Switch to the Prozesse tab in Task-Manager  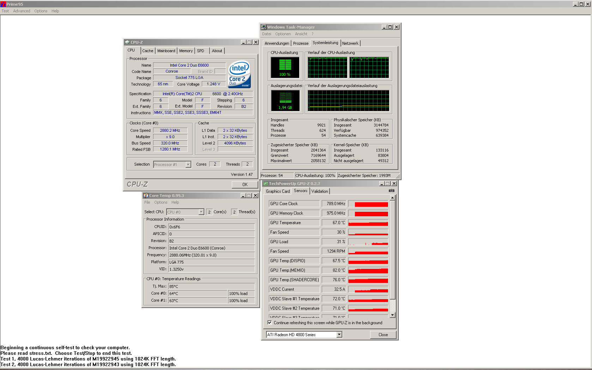click(x=301, y=43)
